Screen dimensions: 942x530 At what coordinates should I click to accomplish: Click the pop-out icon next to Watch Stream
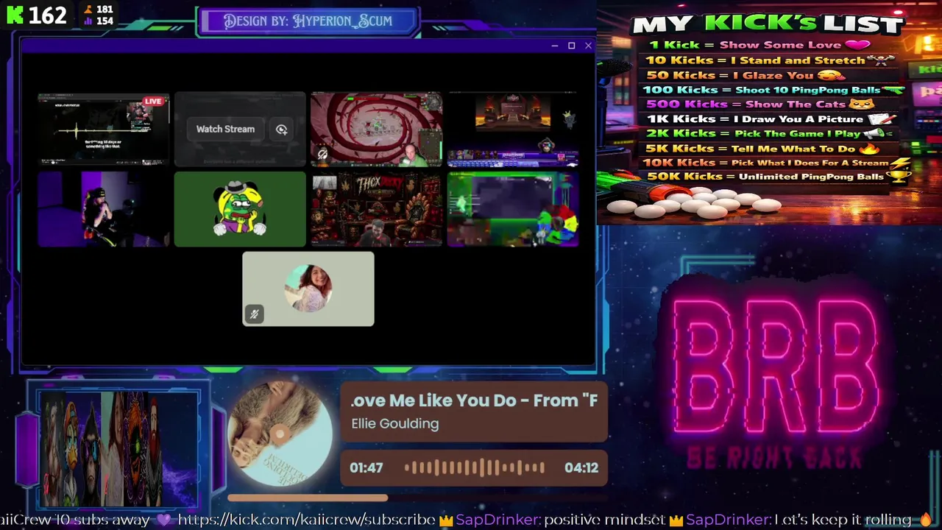point(281,130)
